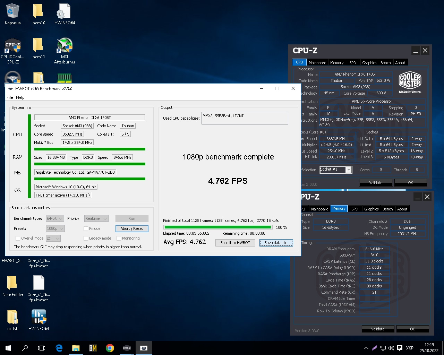Open network status tray icon
The width and height of the screenshot is (444, 355).
point(383,348)
